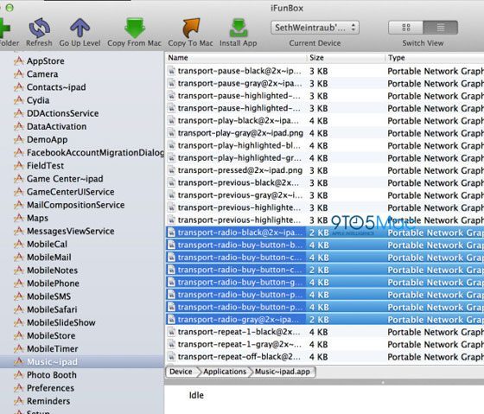This screenshot has height=414, width=484.
Task: Click the Go Up Level arrow
Action: (x=80, y=28)
